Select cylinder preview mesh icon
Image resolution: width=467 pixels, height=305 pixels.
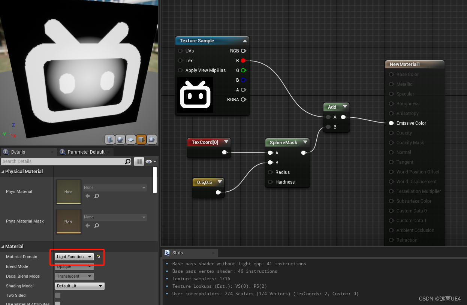[x=109, y=139]
